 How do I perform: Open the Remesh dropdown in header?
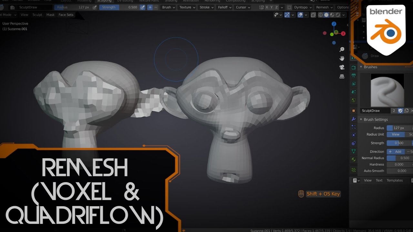click(325, 7)
